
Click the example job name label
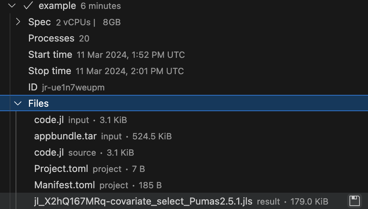[57, 6]
